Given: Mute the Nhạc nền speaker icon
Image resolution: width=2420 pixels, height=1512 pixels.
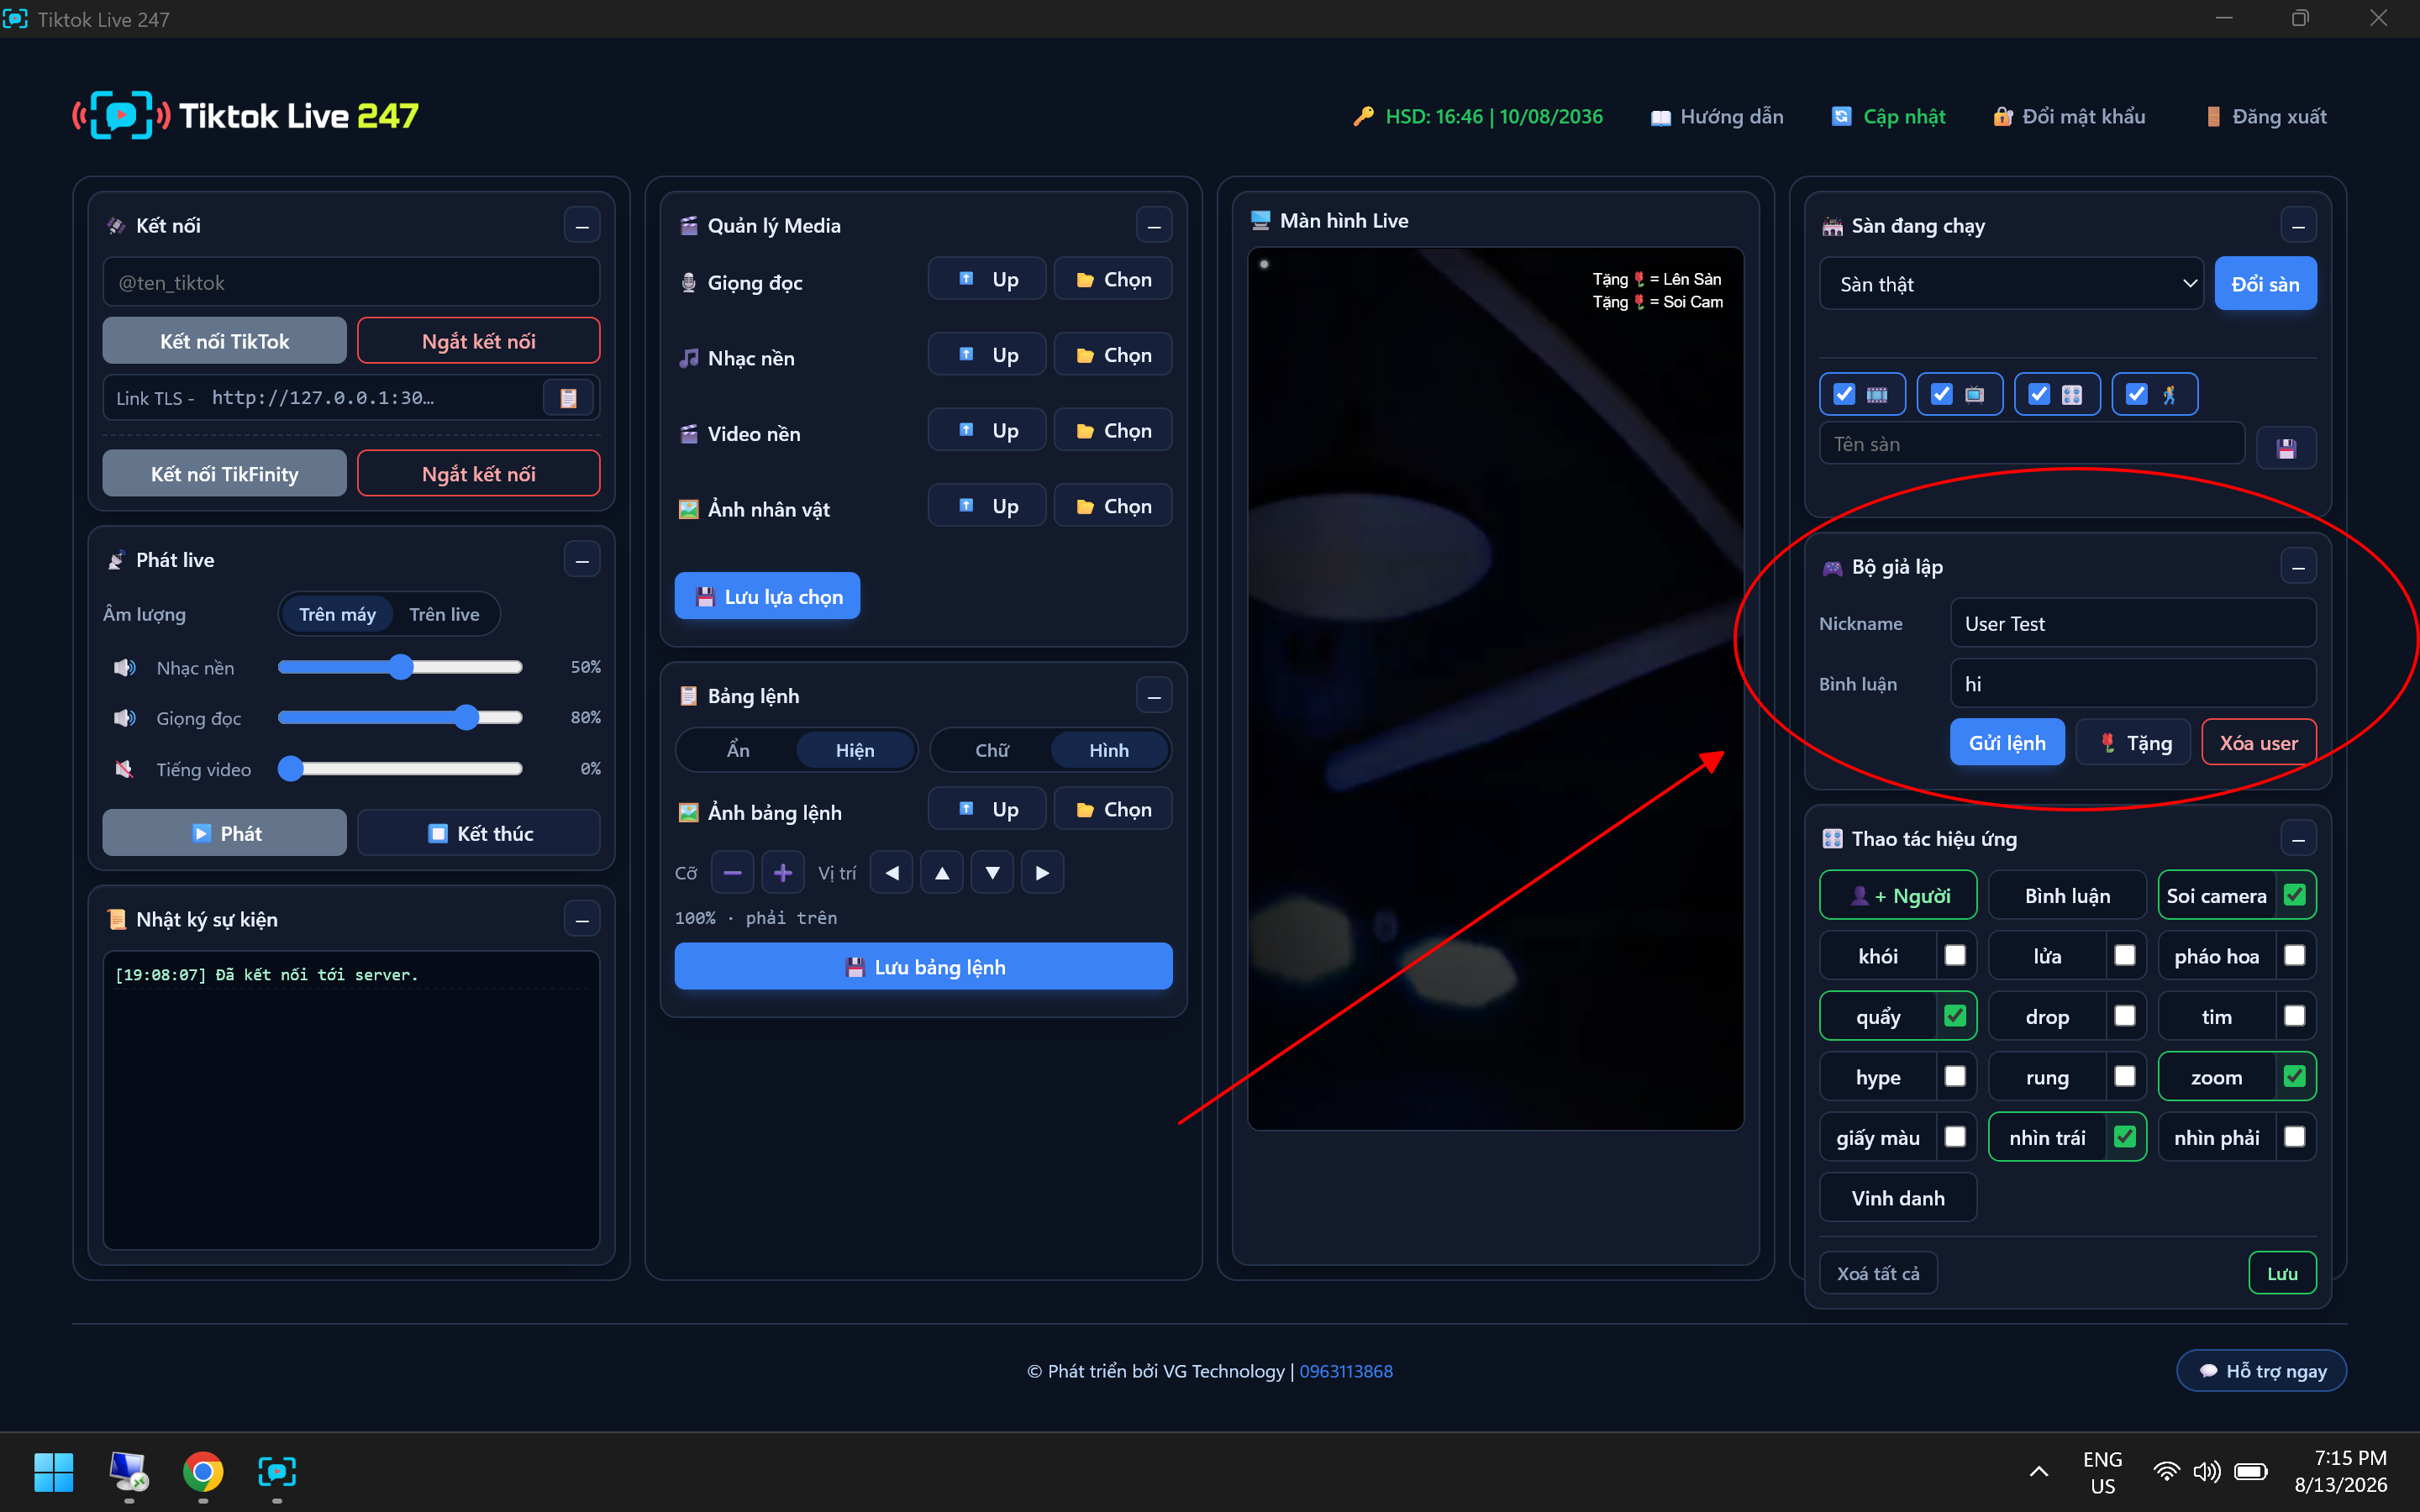Looking at the screenshot, I should click(x=125, y=667).
